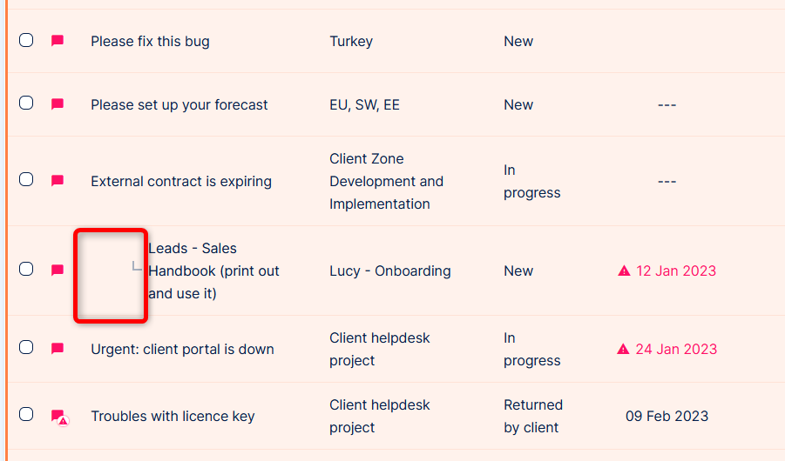Select checkbox for External contract is expiring
Viewport: 785px width, 461px height.
(x=26, y=179)
